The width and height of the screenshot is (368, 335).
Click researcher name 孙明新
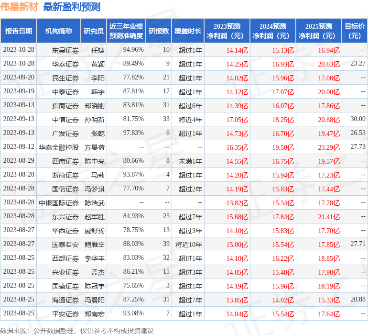[95, 120]
